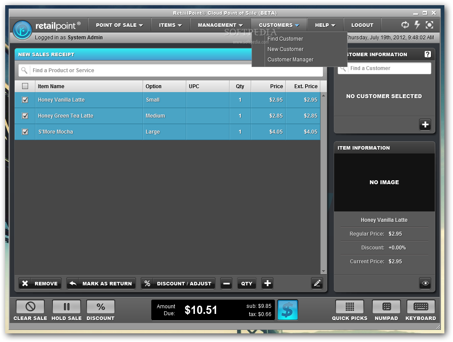Uncheck the Honey Vanilla Latte row checkbox
The height and width of the screenshot is (342, 453).
tap(25, 100)
